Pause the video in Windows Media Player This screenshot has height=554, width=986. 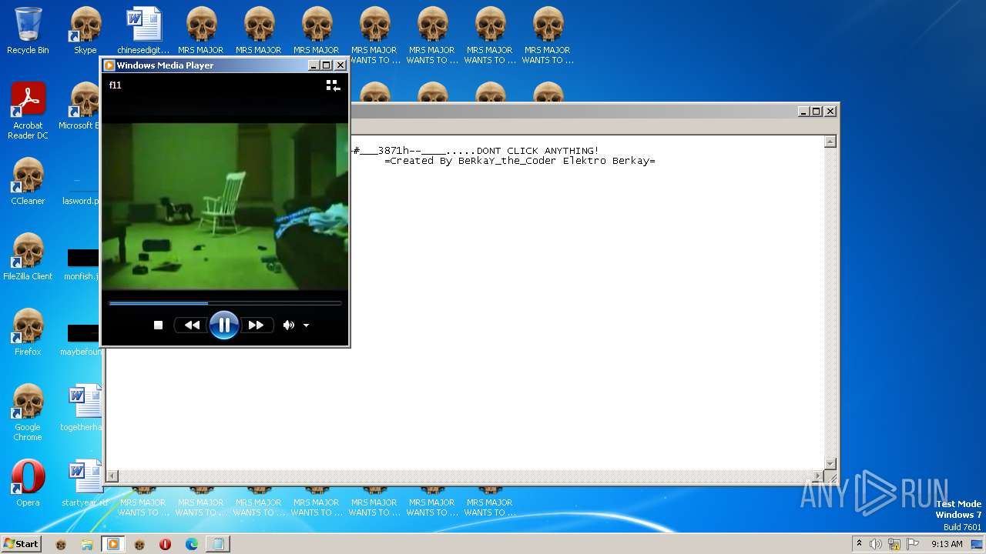[x=224, y=325]
